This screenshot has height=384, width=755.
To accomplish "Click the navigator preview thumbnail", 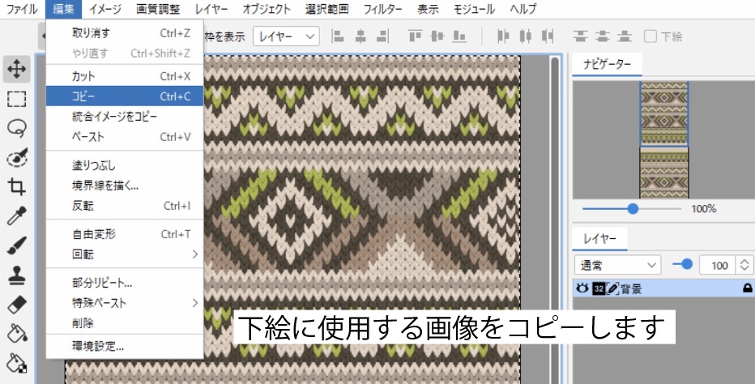I will point(664,139).
